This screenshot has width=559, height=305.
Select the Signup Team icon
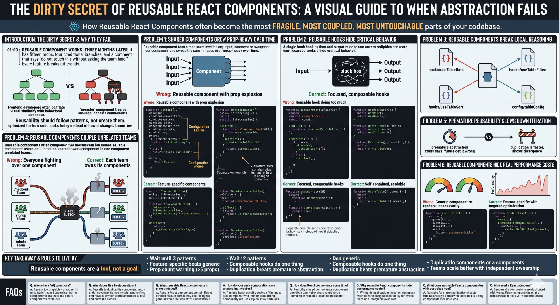21,212
